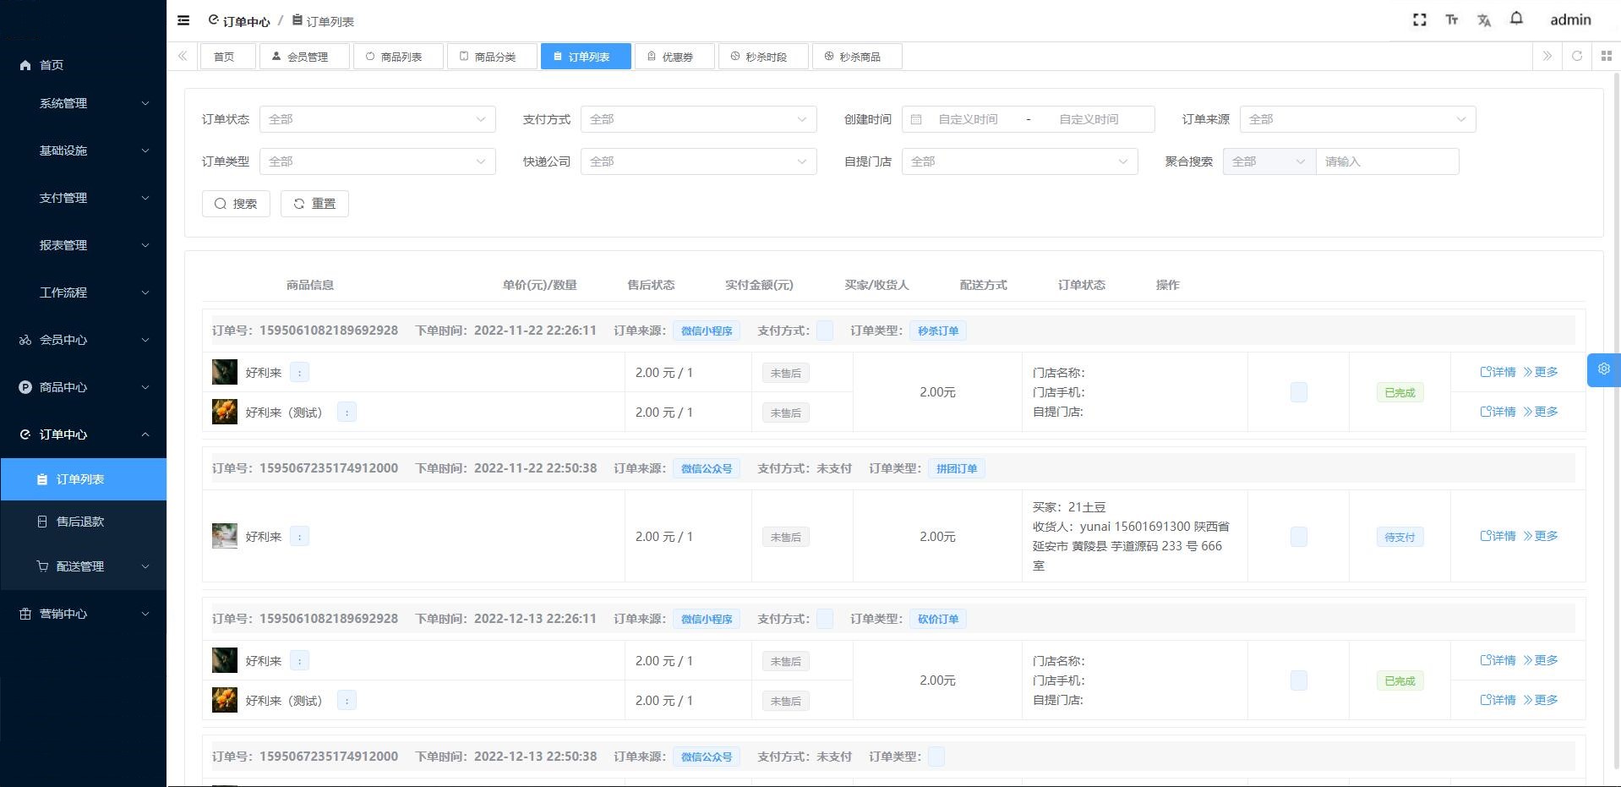Open 订单状态 dropdown filter
Viewport: 1621px width, 787px height.
[378, 119]
